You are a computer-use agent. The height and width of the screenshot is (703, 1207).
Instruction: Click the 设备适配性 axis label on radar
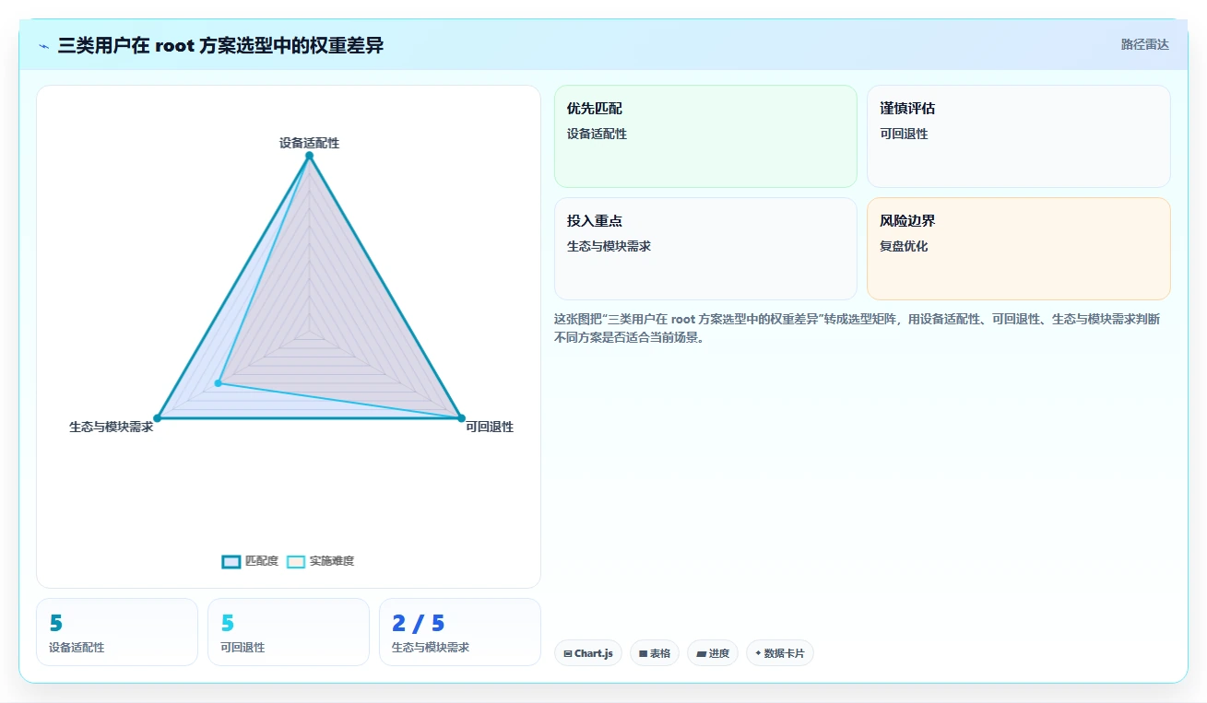(309, 143)
